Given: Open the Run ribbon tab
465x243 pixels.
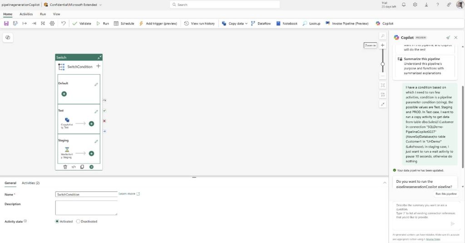Looking at the screenshot, I should 43,14.
